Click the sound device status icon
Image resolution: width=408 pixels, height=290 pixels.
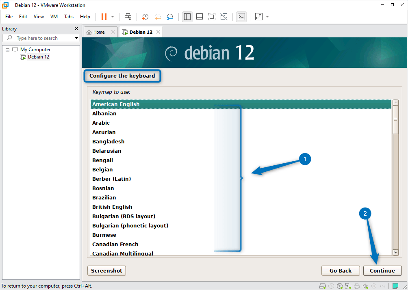tap(365, 286)
